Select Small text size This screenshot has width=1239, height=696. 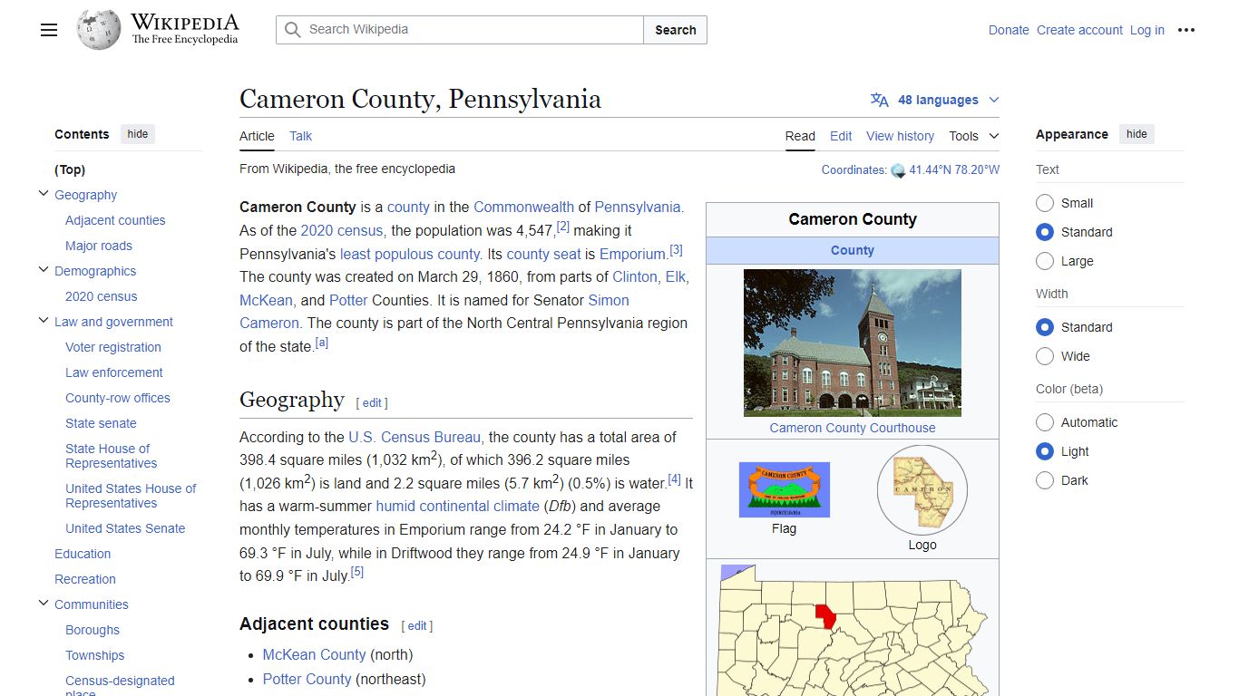(x=1045, y=203)
